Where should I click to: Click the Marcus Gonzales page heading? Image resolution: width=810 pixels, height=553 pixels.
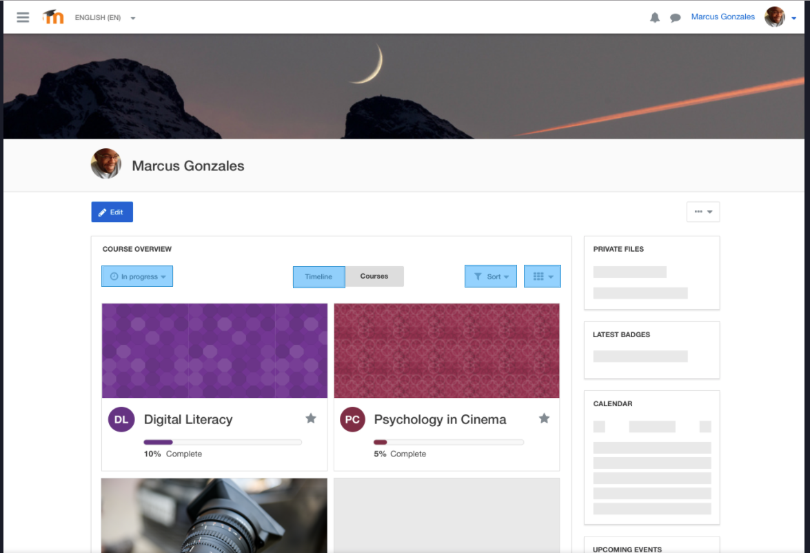click(188, 166)
